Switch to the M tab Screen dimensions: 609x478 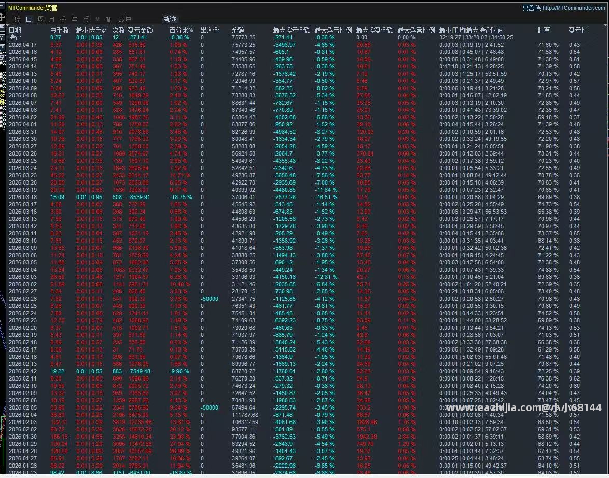point(98,19)
